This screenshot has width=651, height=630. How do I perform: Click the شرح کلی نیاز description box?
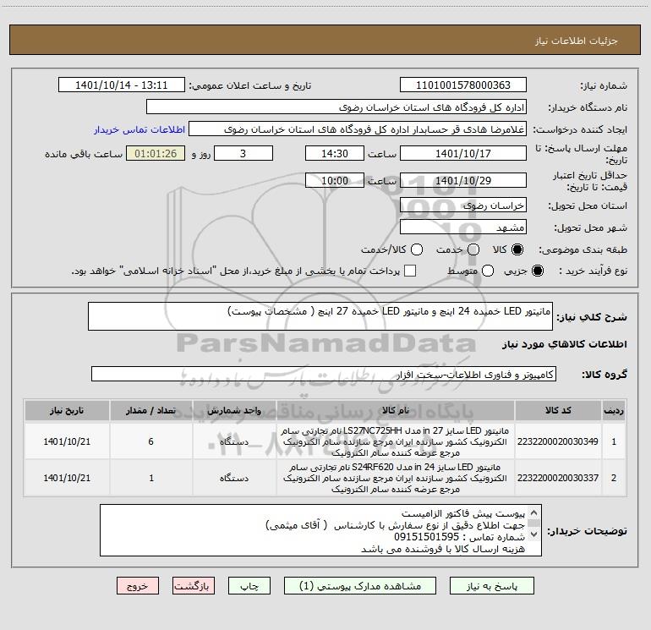pos(320,316)
